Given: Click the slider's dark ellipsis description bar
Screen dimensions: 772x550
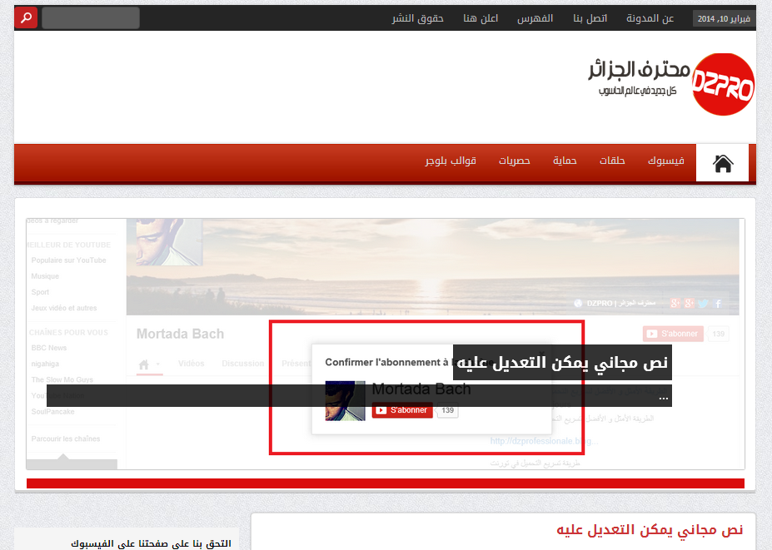Looking at the screenshot, I should pos(360,395).
